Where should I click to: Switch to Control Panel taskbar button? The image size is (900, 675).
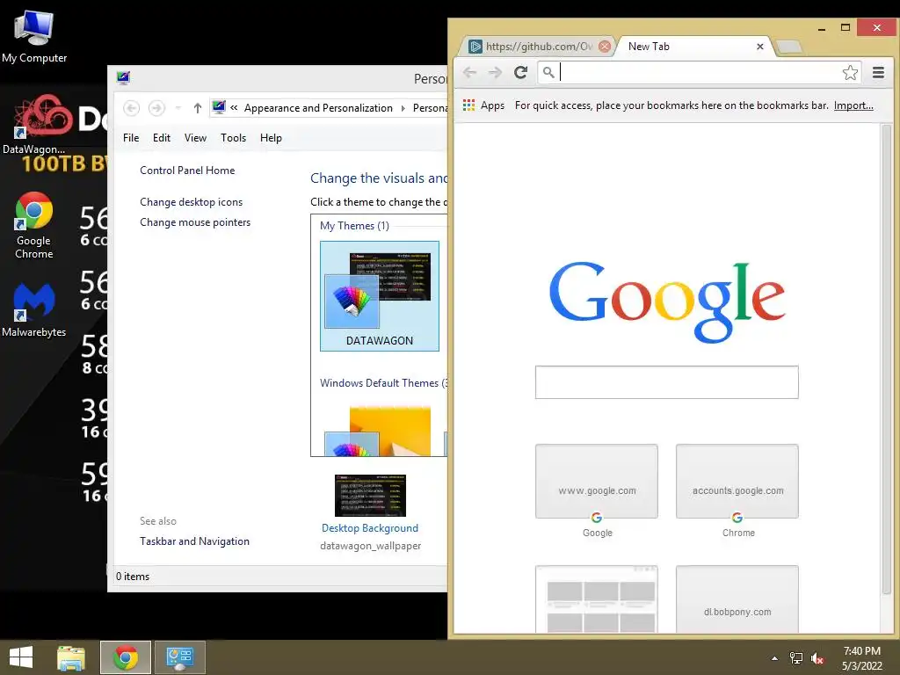click(x=179, y=657)
